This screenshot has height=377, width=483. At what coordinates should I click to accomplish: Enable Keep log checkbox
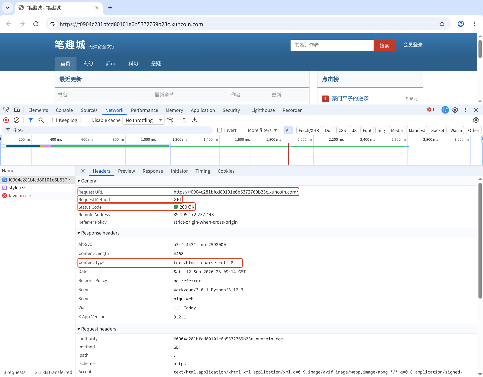click(x=54, y=120)
